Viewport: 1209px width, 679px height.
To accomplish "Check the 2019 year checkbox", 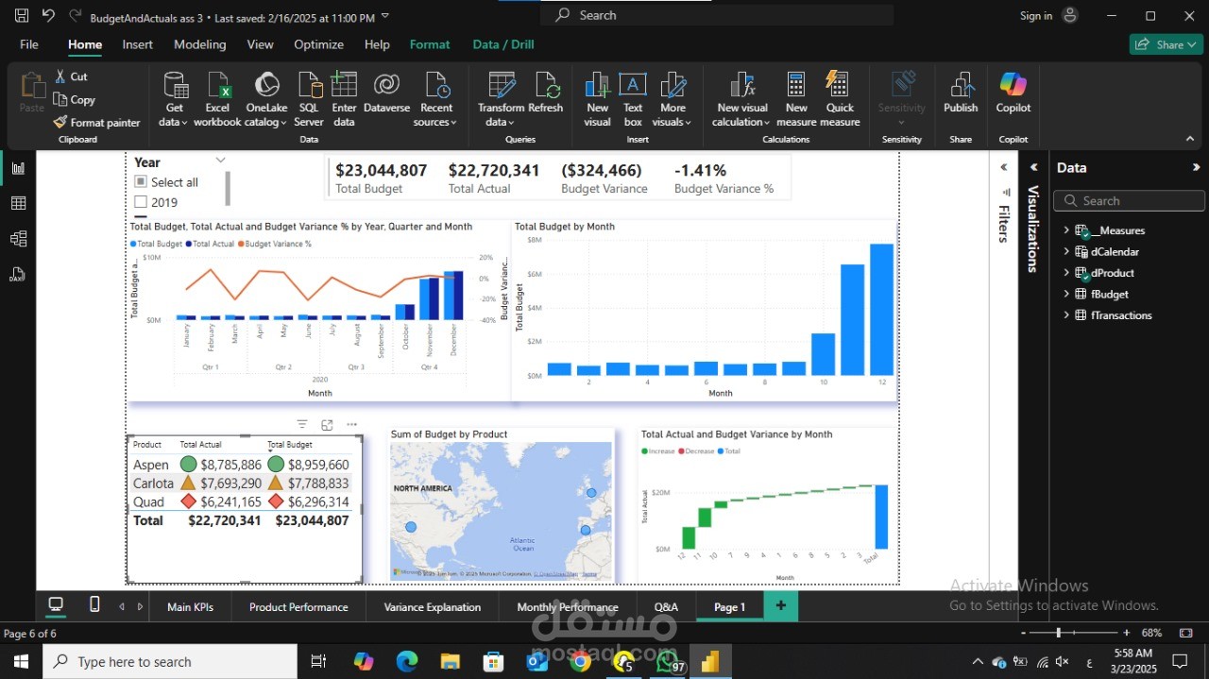I will (x=141, y=202).
